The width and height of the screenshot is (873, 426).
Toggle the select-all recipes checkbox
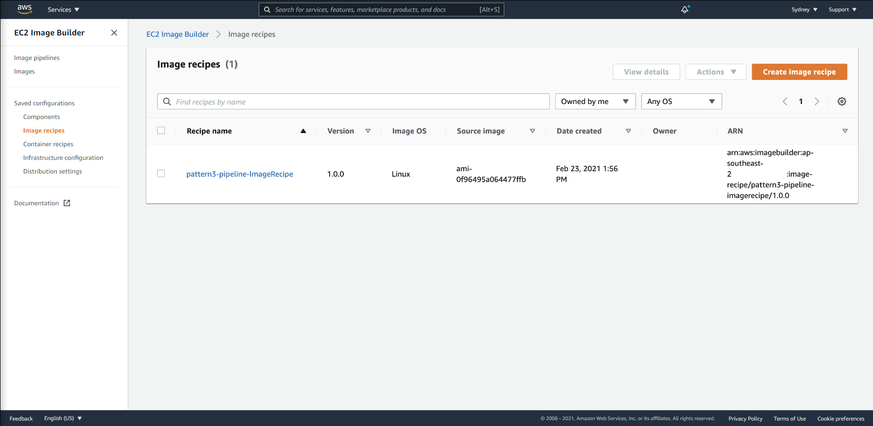tap(161, 130)
